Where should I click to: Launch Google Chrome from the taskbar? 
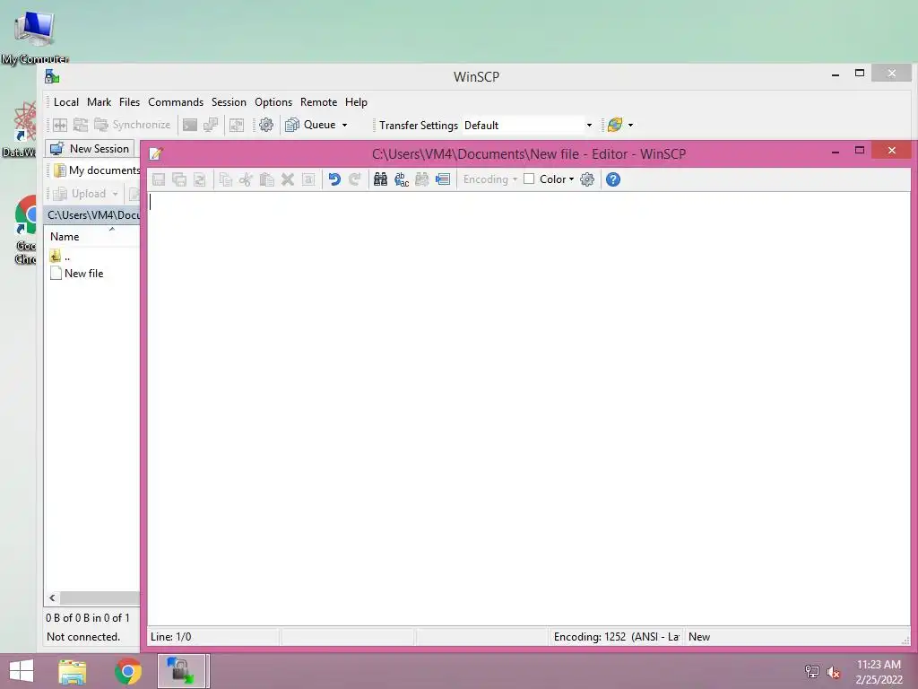coord(127,671)
